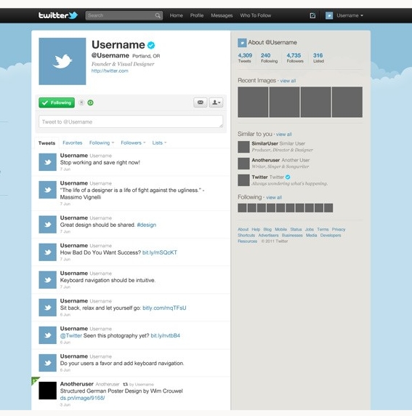412x416 pixels.
Task: Click the Privacy link in the footer
Action: click(339, 229)
